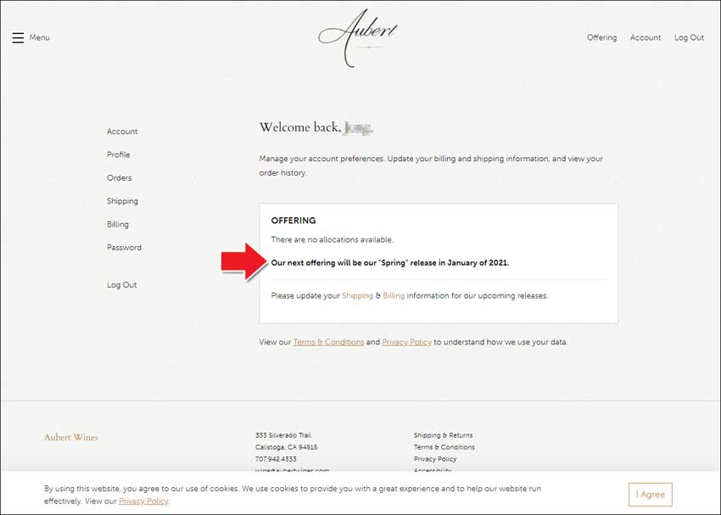Image resolution: width=721 pixels, height=515 pixels.
Task: Click the Spring release January 2021 notice
Action: click(x=390, y=263)
